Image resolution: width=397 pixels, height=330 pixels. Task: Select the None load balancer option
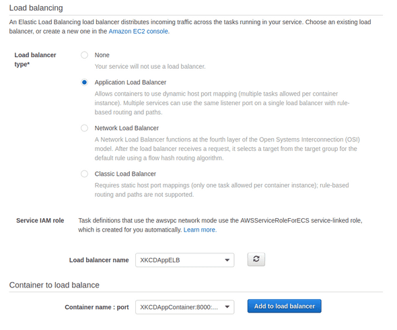[x=84, y=55]
